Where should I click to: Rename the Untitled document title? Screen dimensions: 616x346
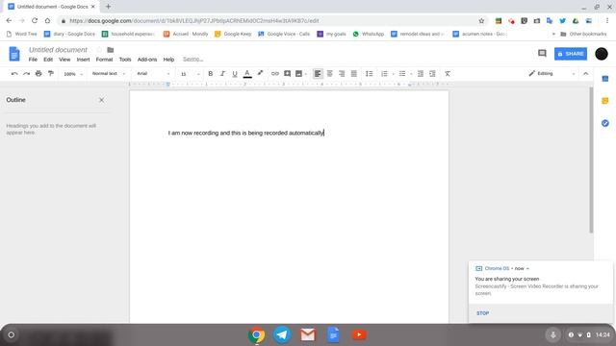coord(58,50)
